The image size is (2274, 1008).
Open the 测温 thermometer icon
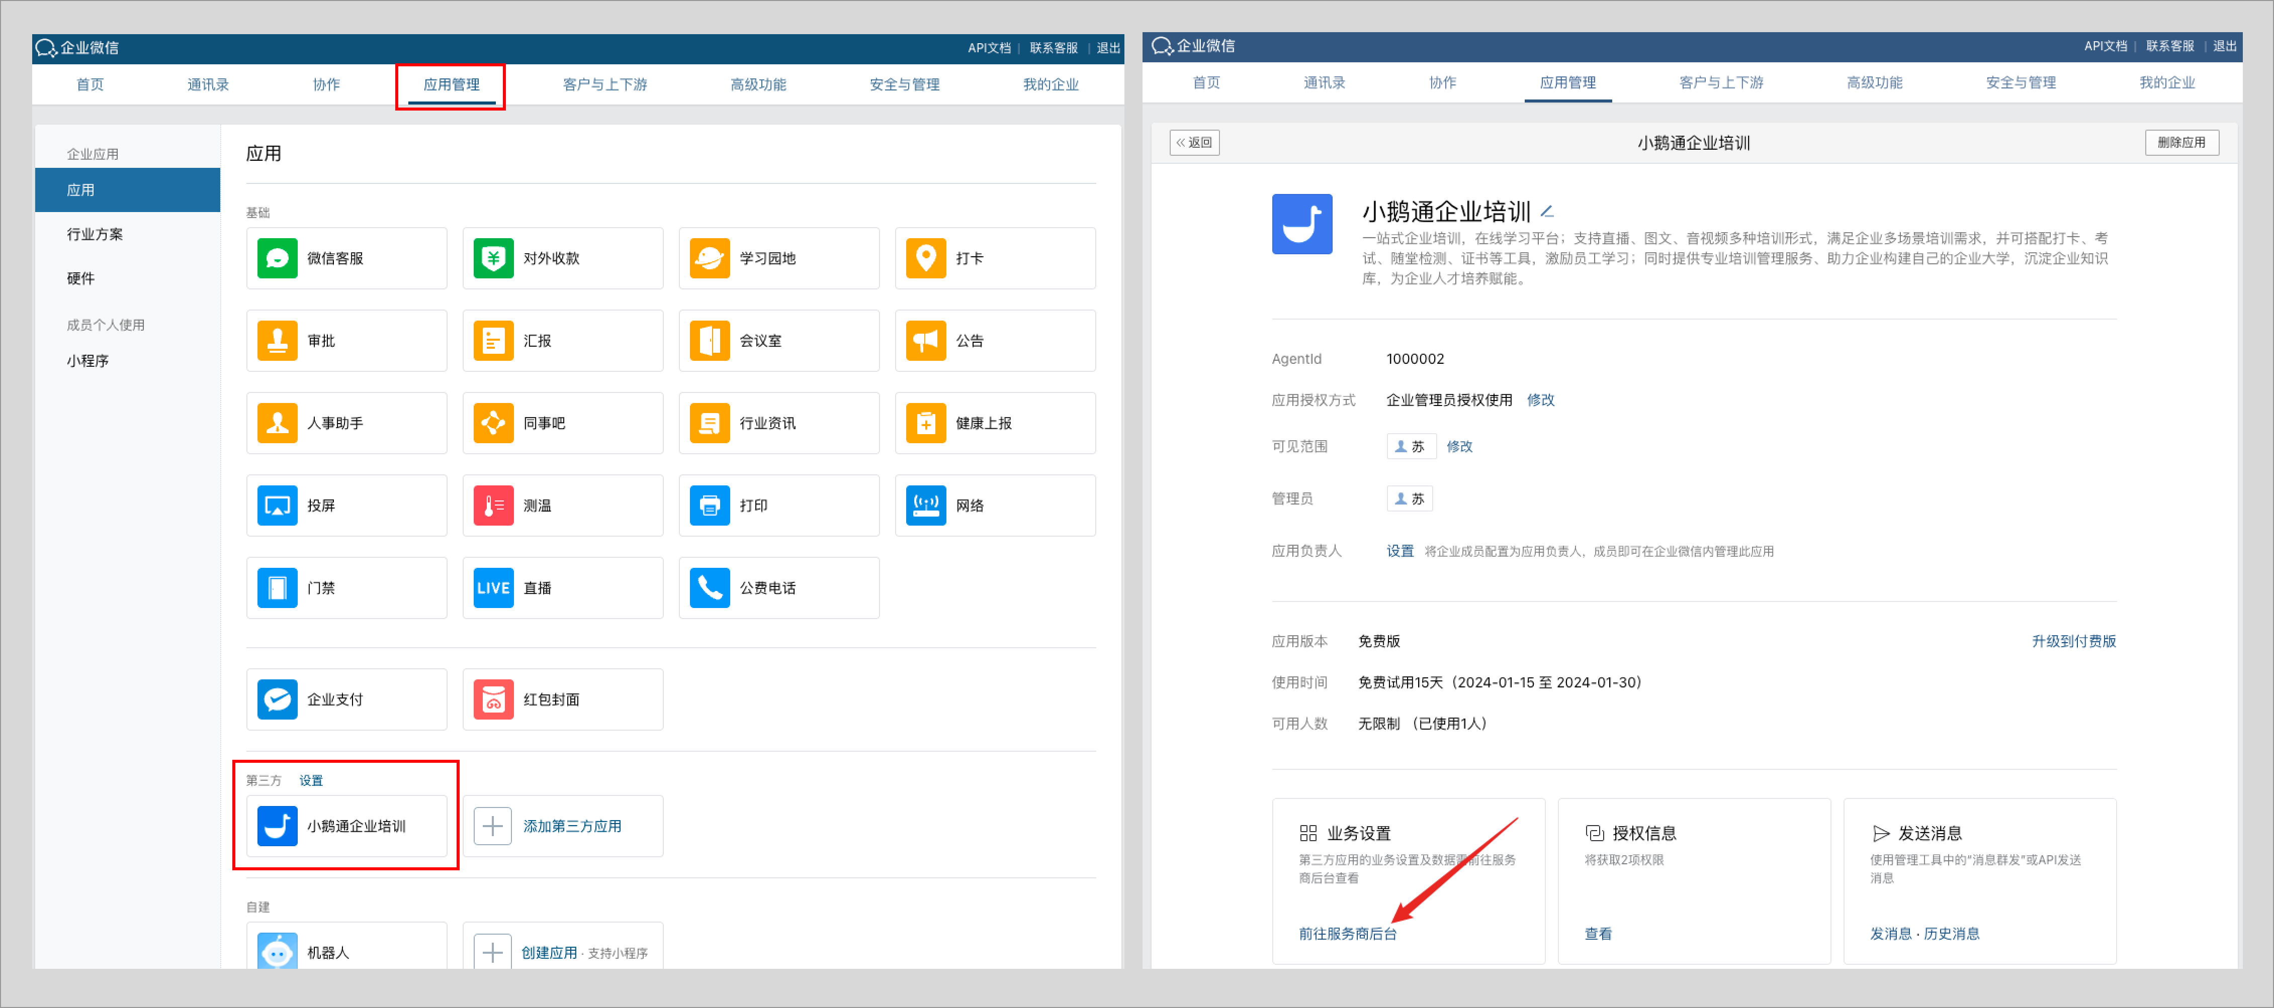pos(493,506)
